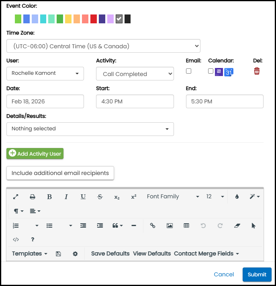Open template settings gear icon
This screenshot has width=276, height=286.
[x=75, y=254]
